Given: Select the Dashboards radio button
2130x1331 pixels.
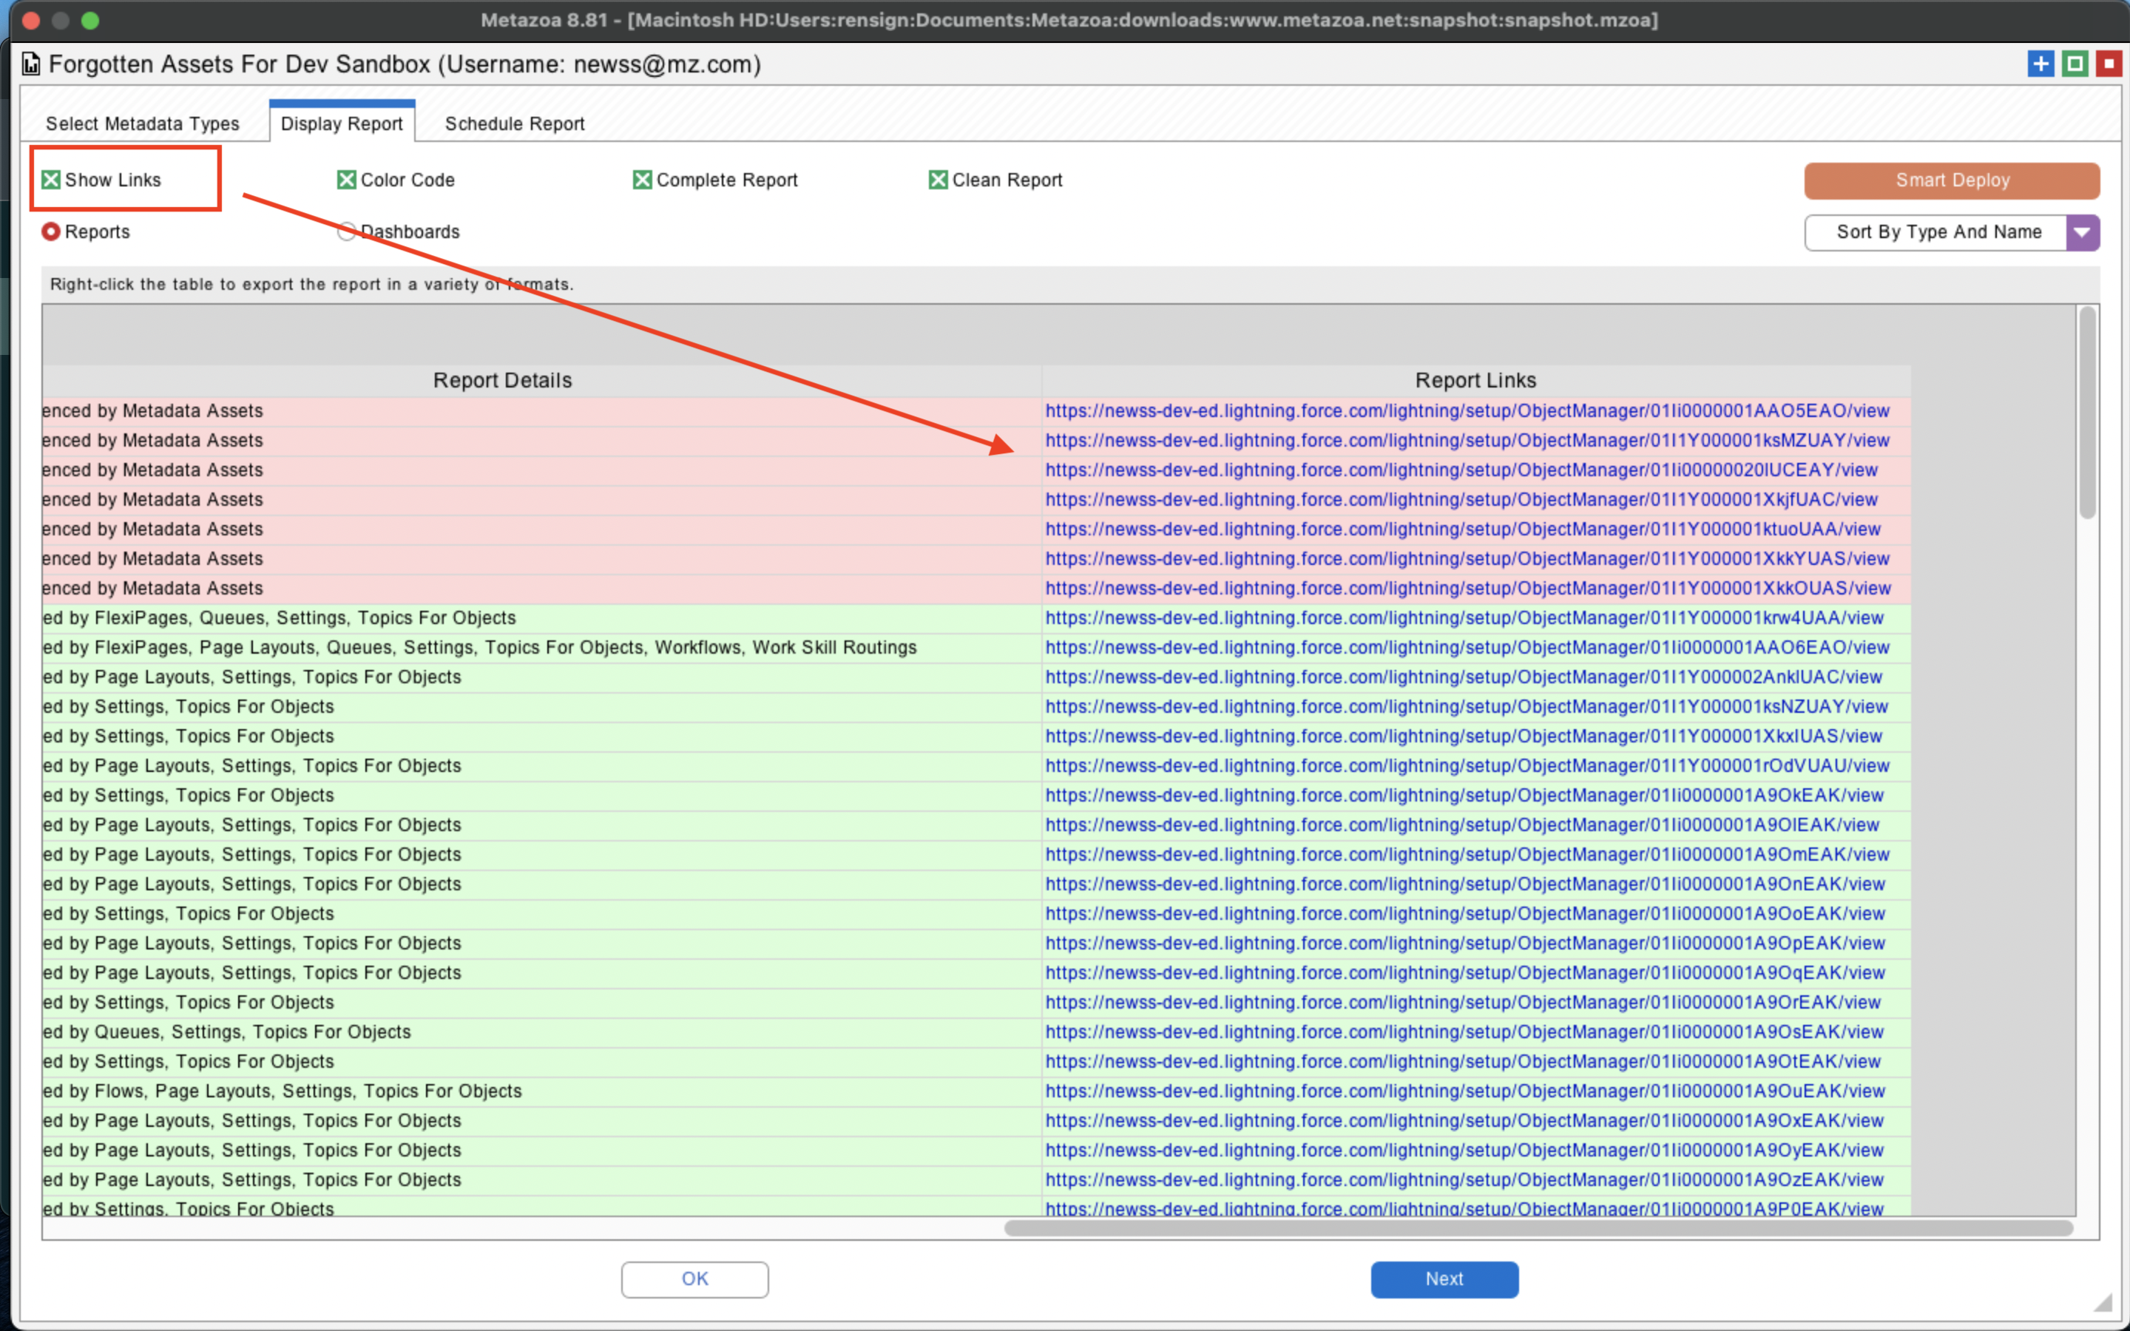Looking at the screenshot, I should (347, 231).
